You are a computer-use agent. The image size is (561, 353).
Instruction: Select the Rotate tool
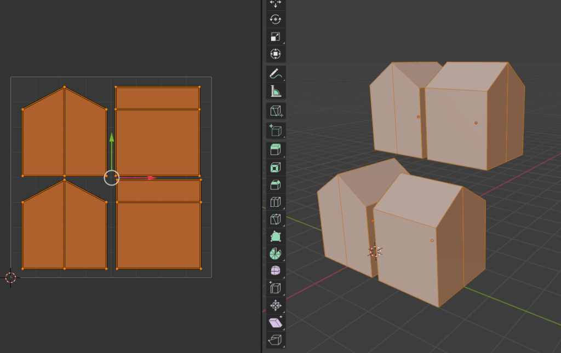(x=276, y=19)
